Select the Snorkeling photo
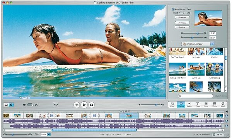 (x=215, y=69)
